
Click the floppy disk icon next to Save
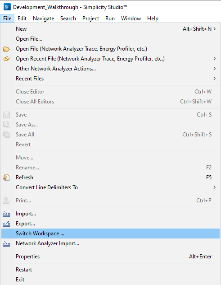(6, 115)
